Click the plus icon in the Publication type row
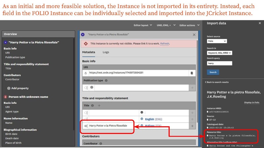Image resolution: width=264 pixels, height=148 pixels. 192,87
